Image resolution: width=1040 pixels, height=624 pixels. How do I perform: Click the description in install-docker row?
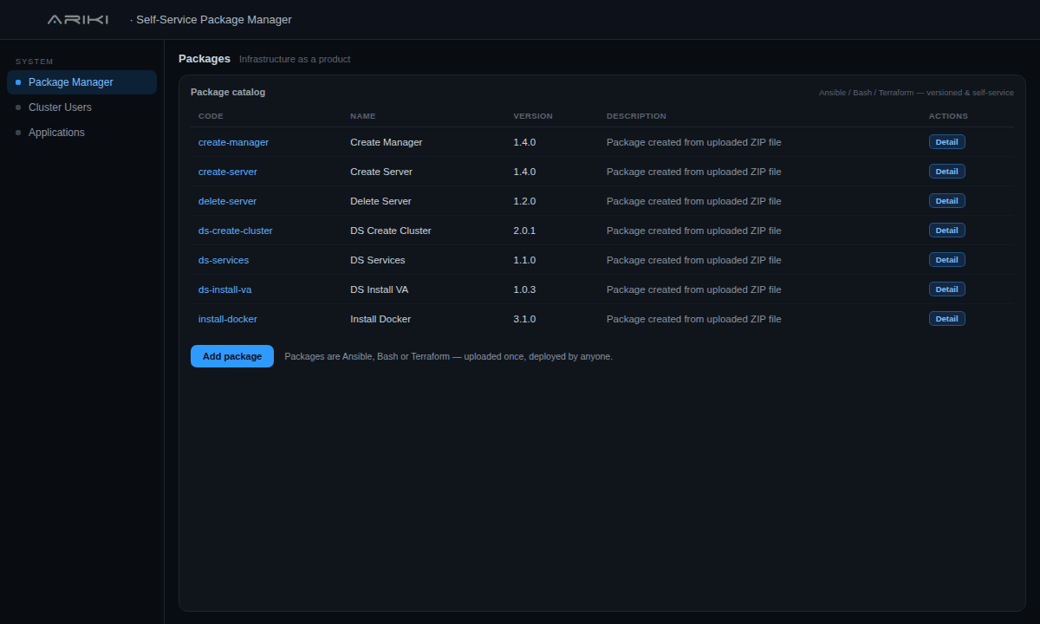pos(693,319)
